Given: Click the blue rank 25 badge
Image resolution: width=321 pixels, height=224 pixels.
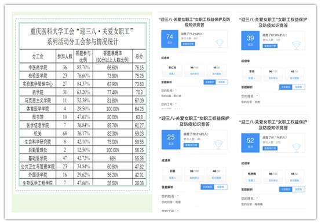Looking at the screenshot, I should (171, 139).
